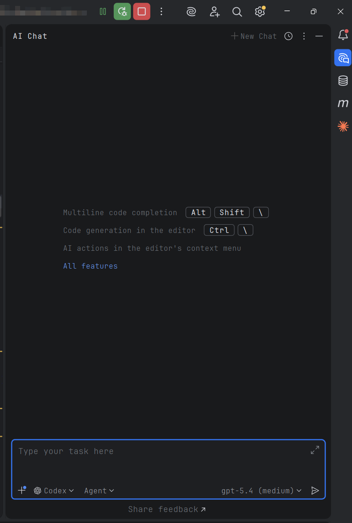Open chat history clock icon
Screen dimensions: 352x523
(288, 36)
